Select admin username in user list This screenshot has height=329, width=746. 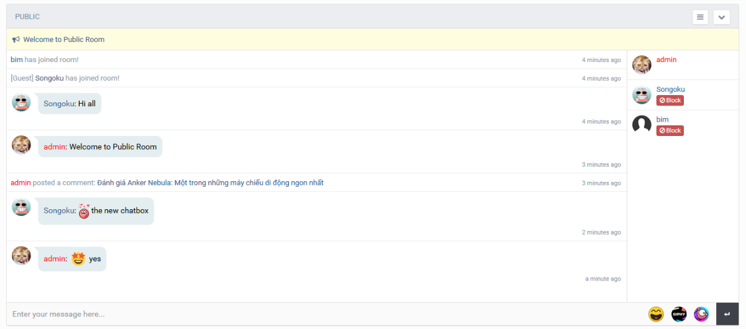[666, 60]
